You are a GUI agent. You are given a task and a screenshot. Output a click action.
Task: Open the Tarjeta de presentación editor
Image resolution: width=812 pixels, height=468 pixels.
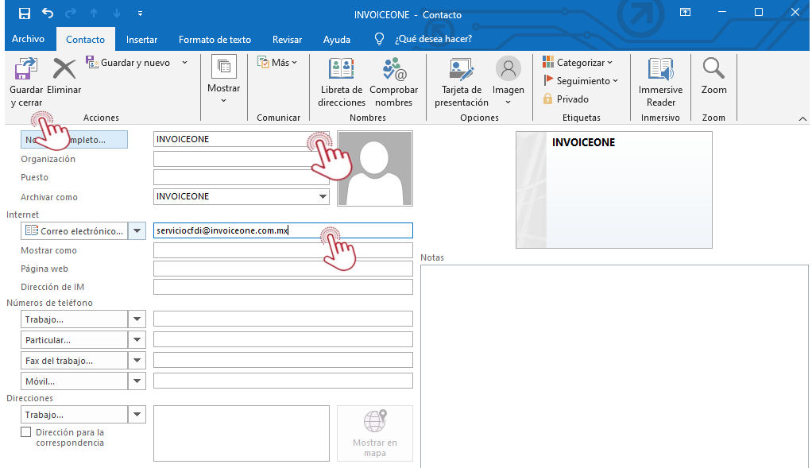pos(461,69)
